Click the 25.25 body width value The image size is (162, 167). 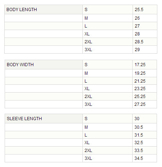click(x=140, y=97)
